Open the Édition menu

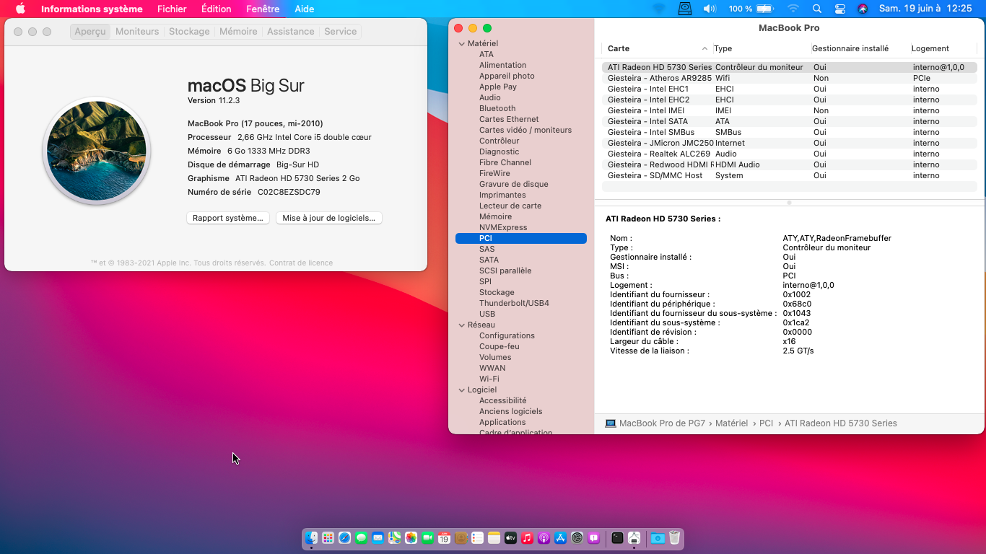[x=217, y=9]
